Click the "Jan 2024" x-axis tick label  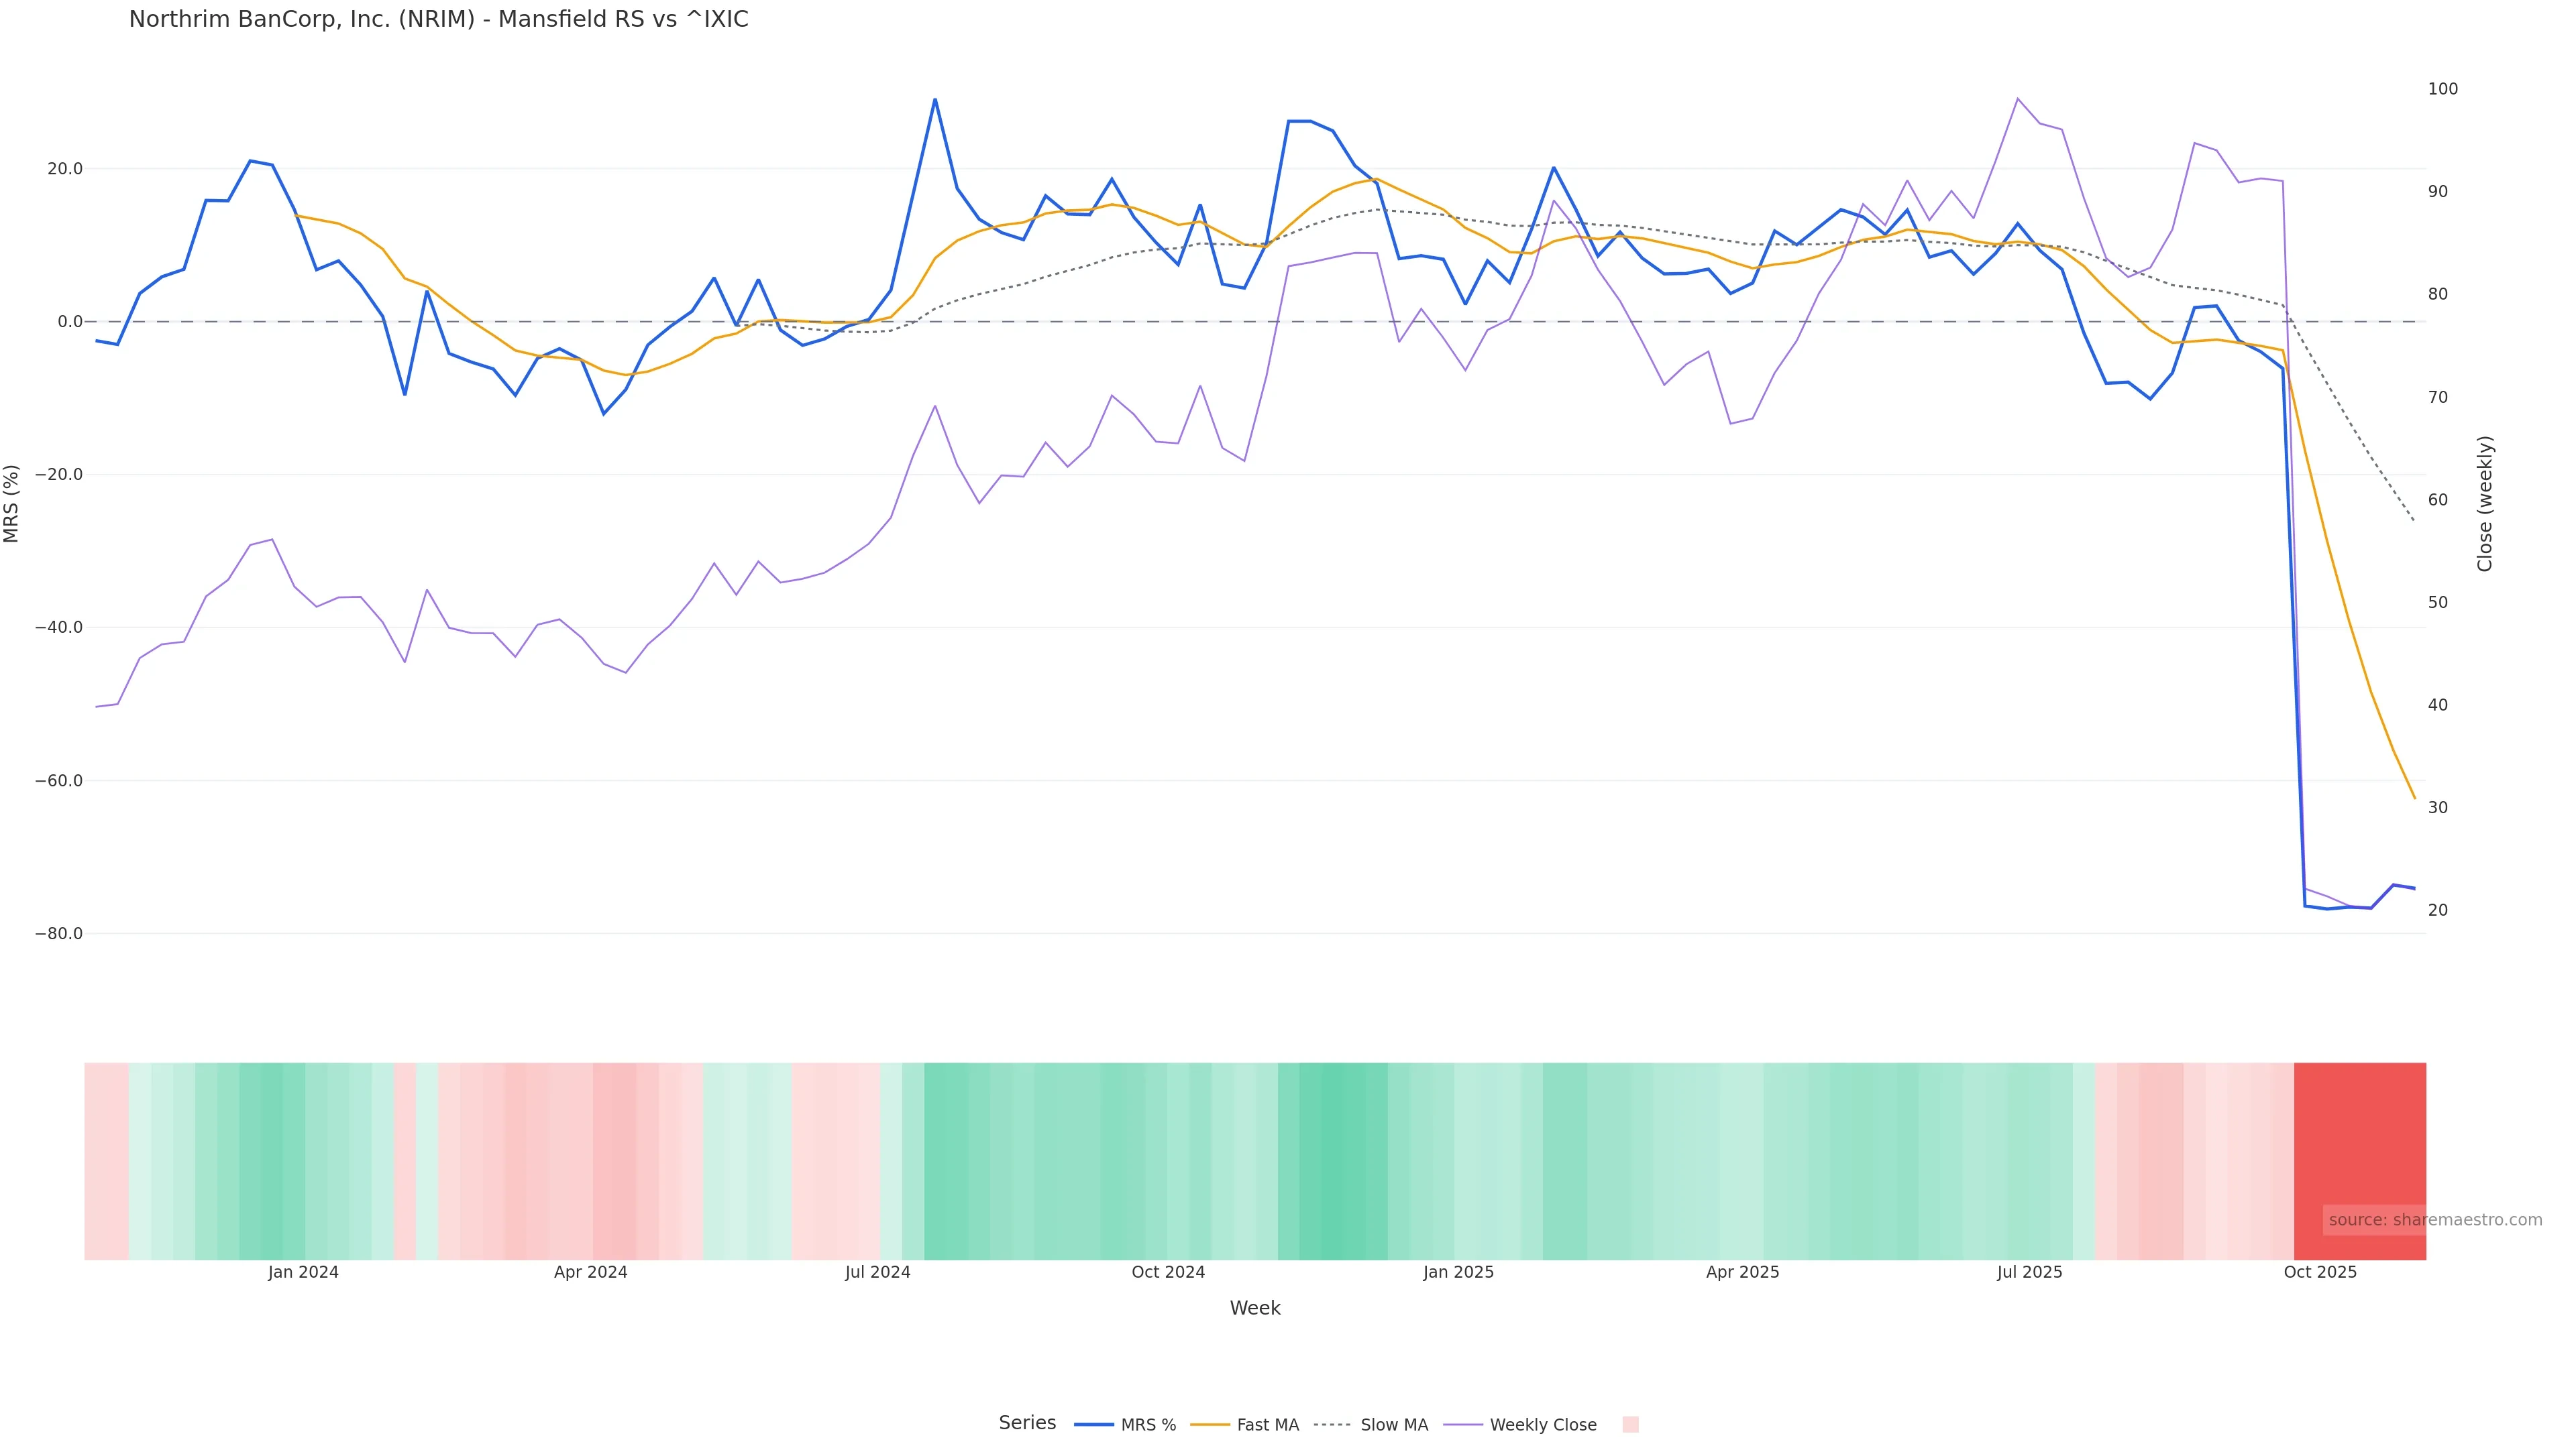tap(303, 1272)
